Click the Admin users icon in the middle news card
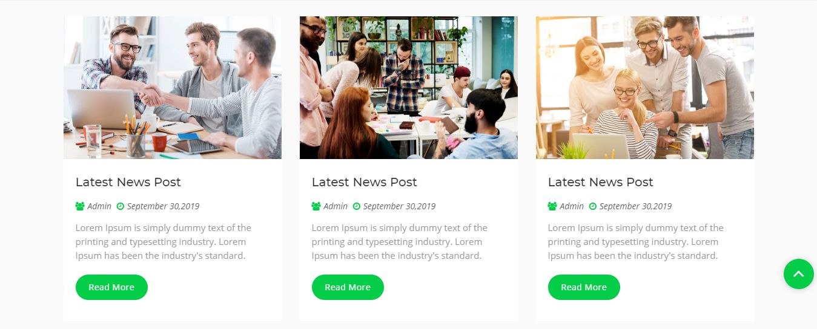 click(316, 206)
